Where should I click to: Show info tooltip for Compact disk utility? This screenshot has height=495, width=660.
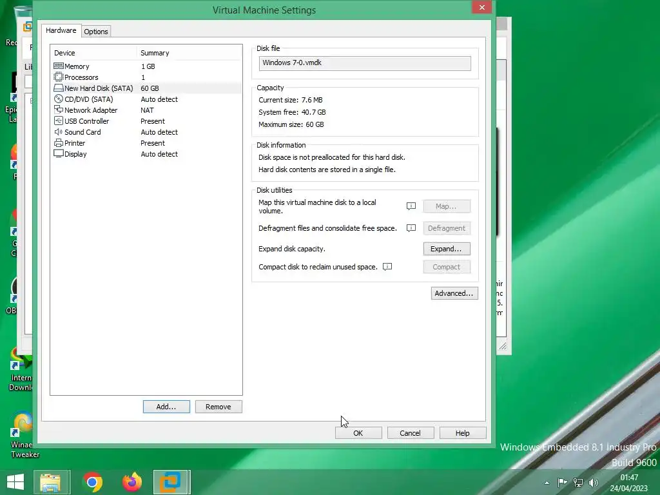click(387, 266)
